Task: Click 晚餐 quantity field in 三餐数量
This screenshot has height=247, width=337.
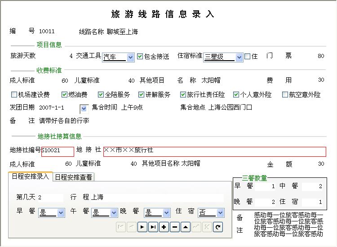Action: click(x=265, y=202)
